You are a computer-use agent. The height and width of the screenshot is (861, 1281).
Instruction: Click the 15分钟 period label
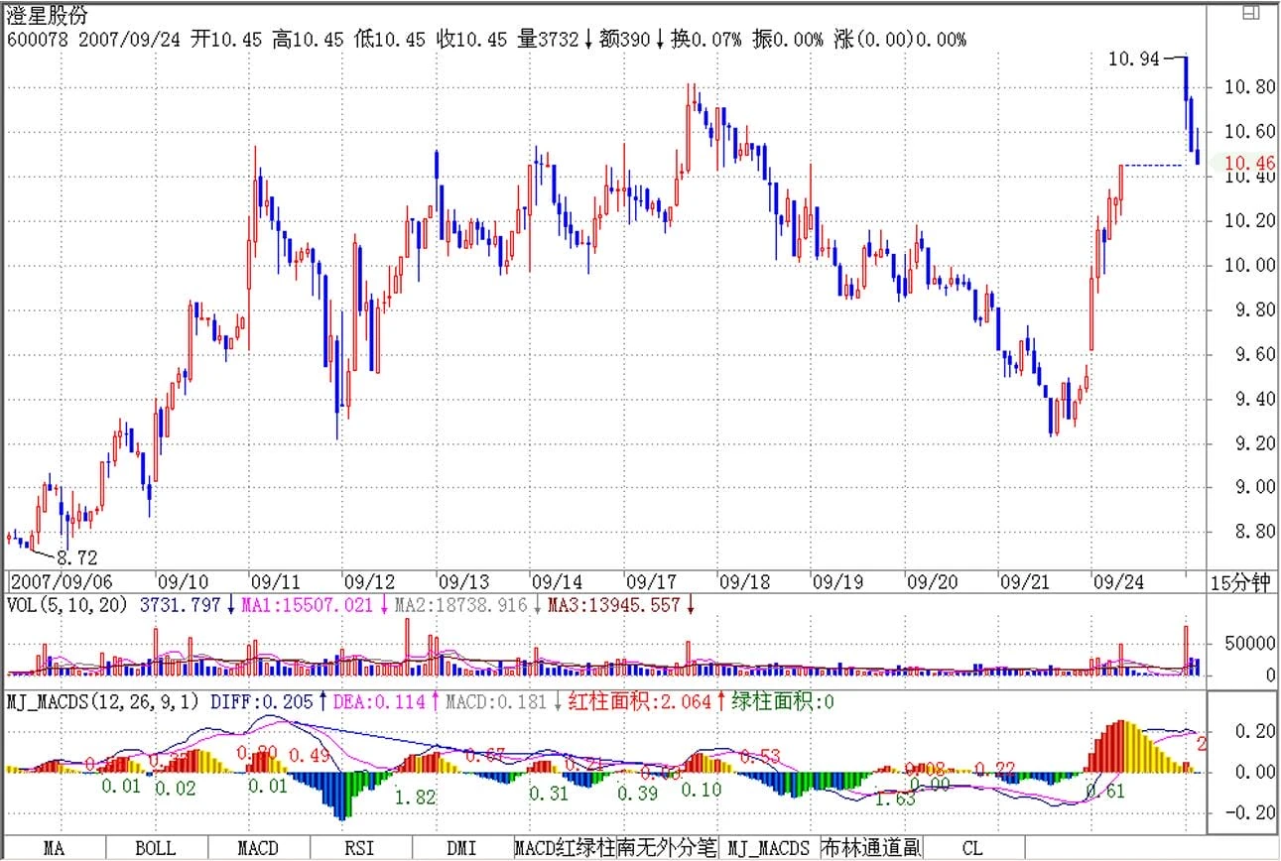(1240, 582)
